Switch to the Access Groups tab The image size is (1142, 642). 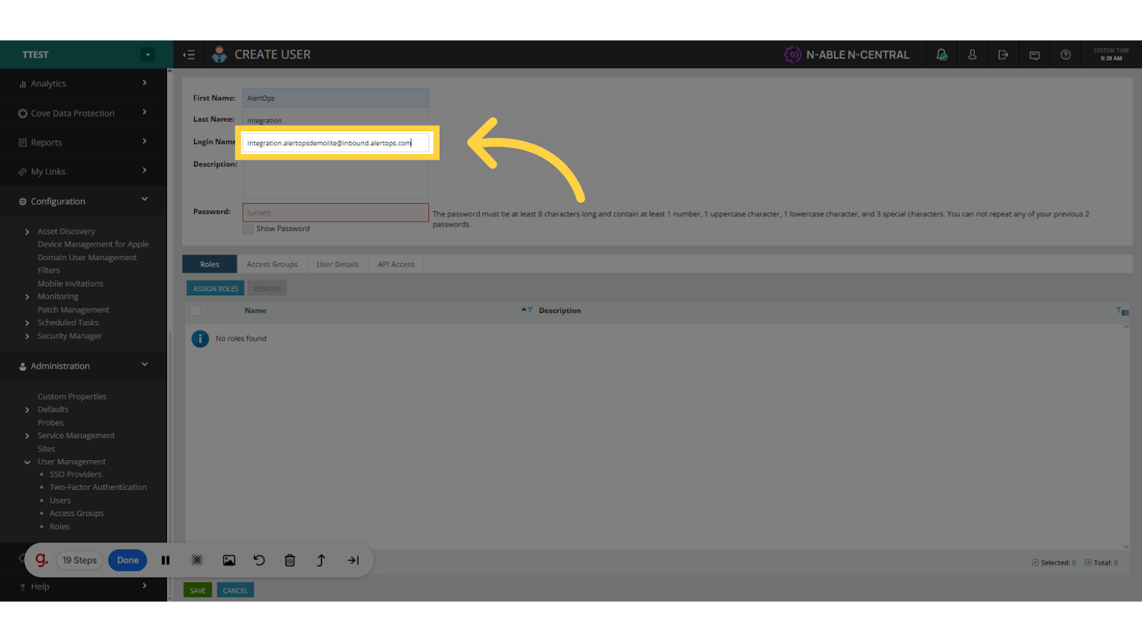click(x=272, y=265)
